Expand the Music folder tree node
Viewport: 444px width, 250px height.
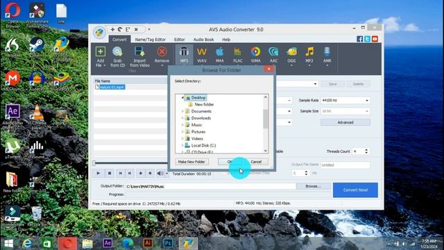pyautogui.click(x=182, y=125)
